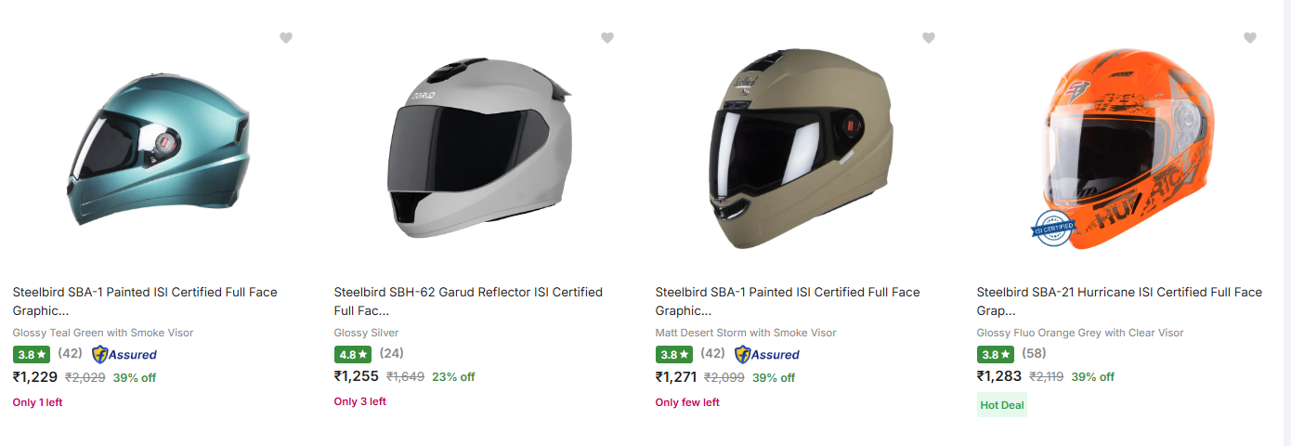The height and width of the screenshot is (446, 1291).
Task: Wishlist the Fluo Orange Hurricane helmet heart
Action: click(x=1250, y=38)
